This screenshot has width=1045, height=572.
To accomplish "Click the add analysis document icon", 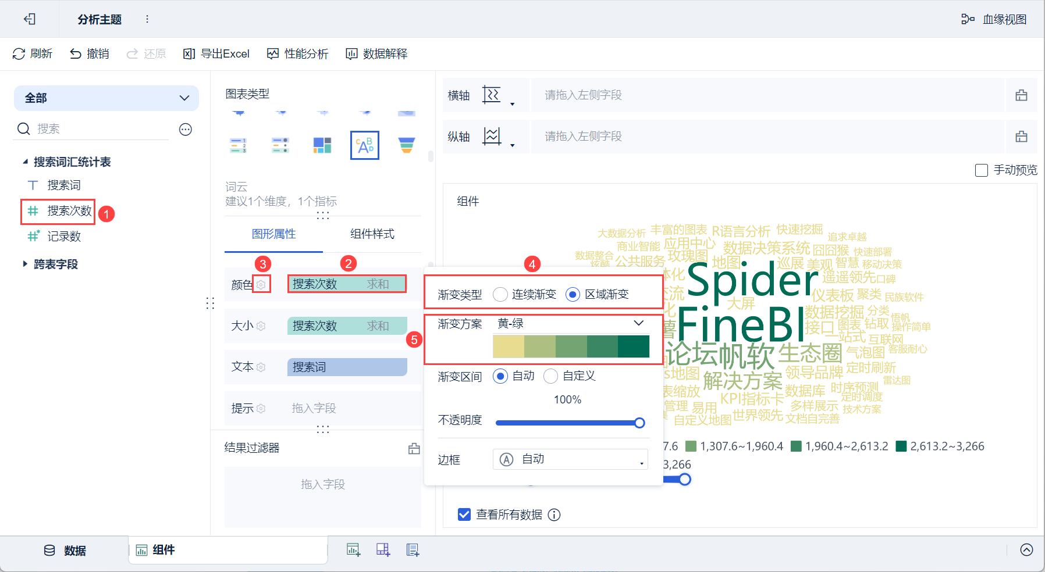I will [x=413, y=550].
